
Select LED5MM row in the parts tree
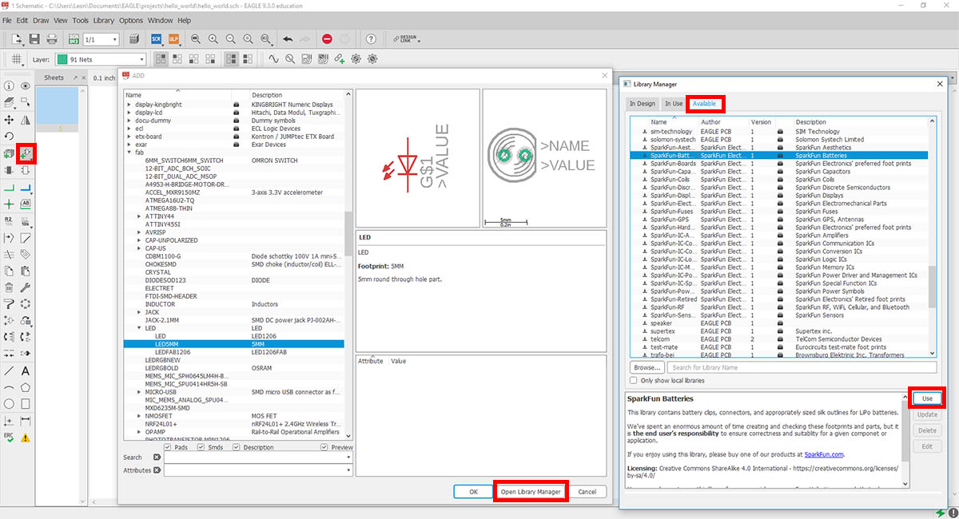click(233, 344)
